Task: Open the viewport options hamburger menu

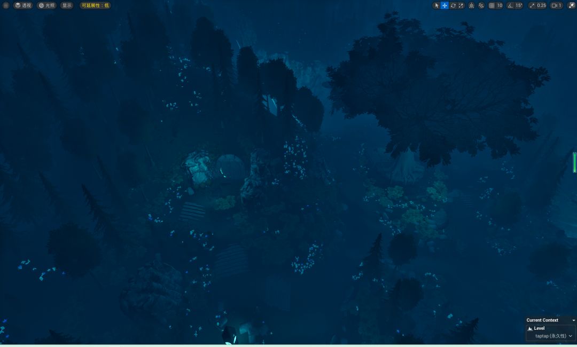Action: tap(5, 5)
